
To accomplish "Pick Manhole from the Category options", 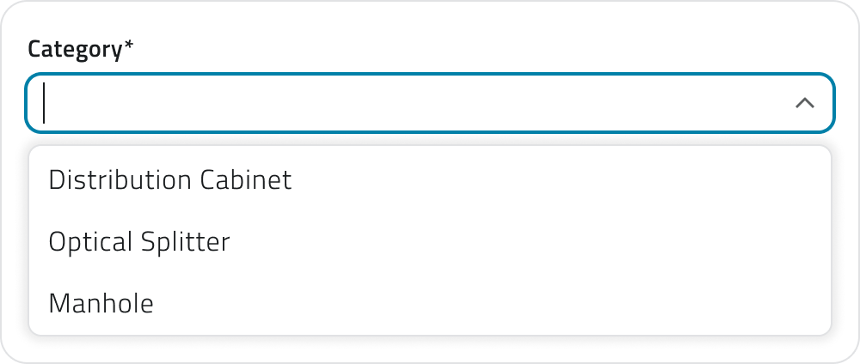I will click(x=101, y=303).
